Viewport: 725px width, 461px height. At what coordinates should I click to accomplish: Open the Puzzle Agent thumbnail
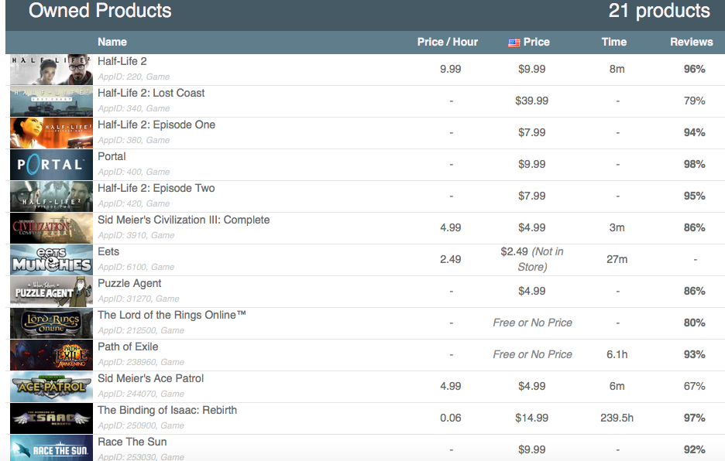51,292
